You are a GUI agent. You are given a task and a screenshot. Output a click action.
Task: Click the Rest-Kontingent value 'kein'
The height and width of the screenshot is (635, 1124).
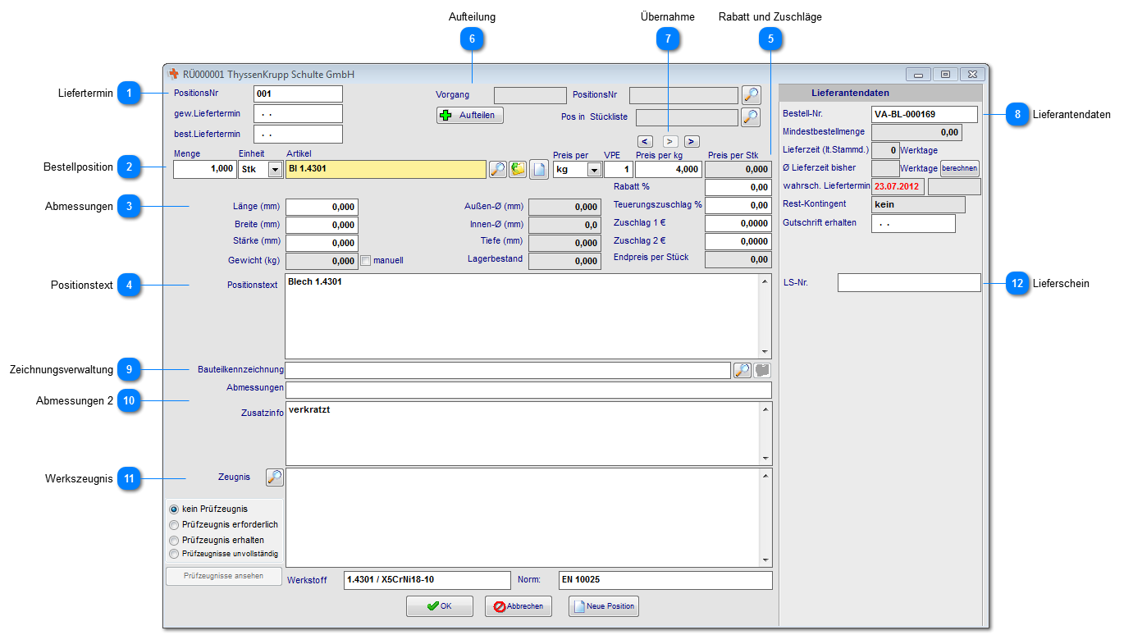pyautogui.click(x=918, y=204)
